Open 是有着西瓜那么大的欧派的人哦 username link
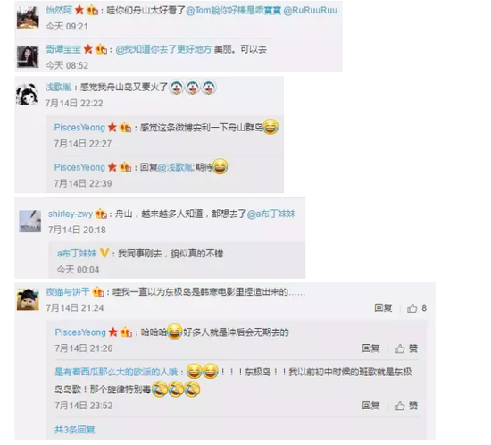This screenshot has height=445, width=491. click(x=116, y=373)
